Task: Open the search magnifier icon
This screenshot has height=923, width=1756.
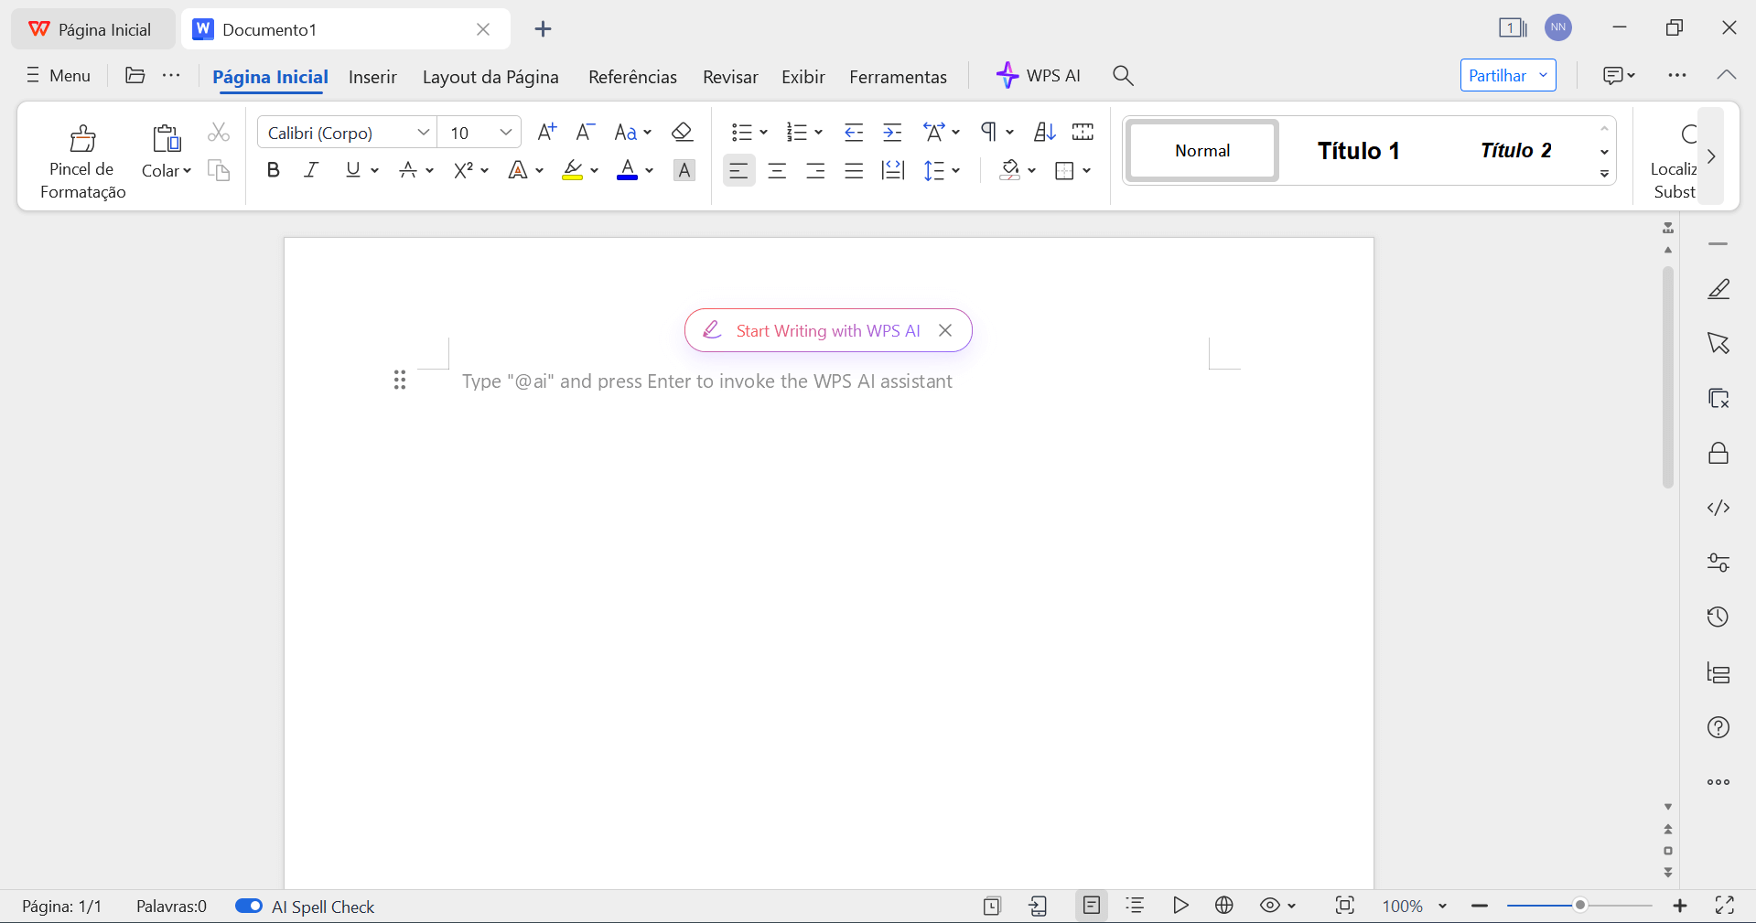Action: [x=1123, y=76]
